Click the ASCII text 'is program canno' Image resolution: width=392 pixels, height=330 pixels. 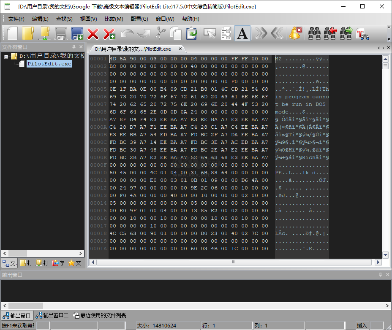[x=302, y=97]
